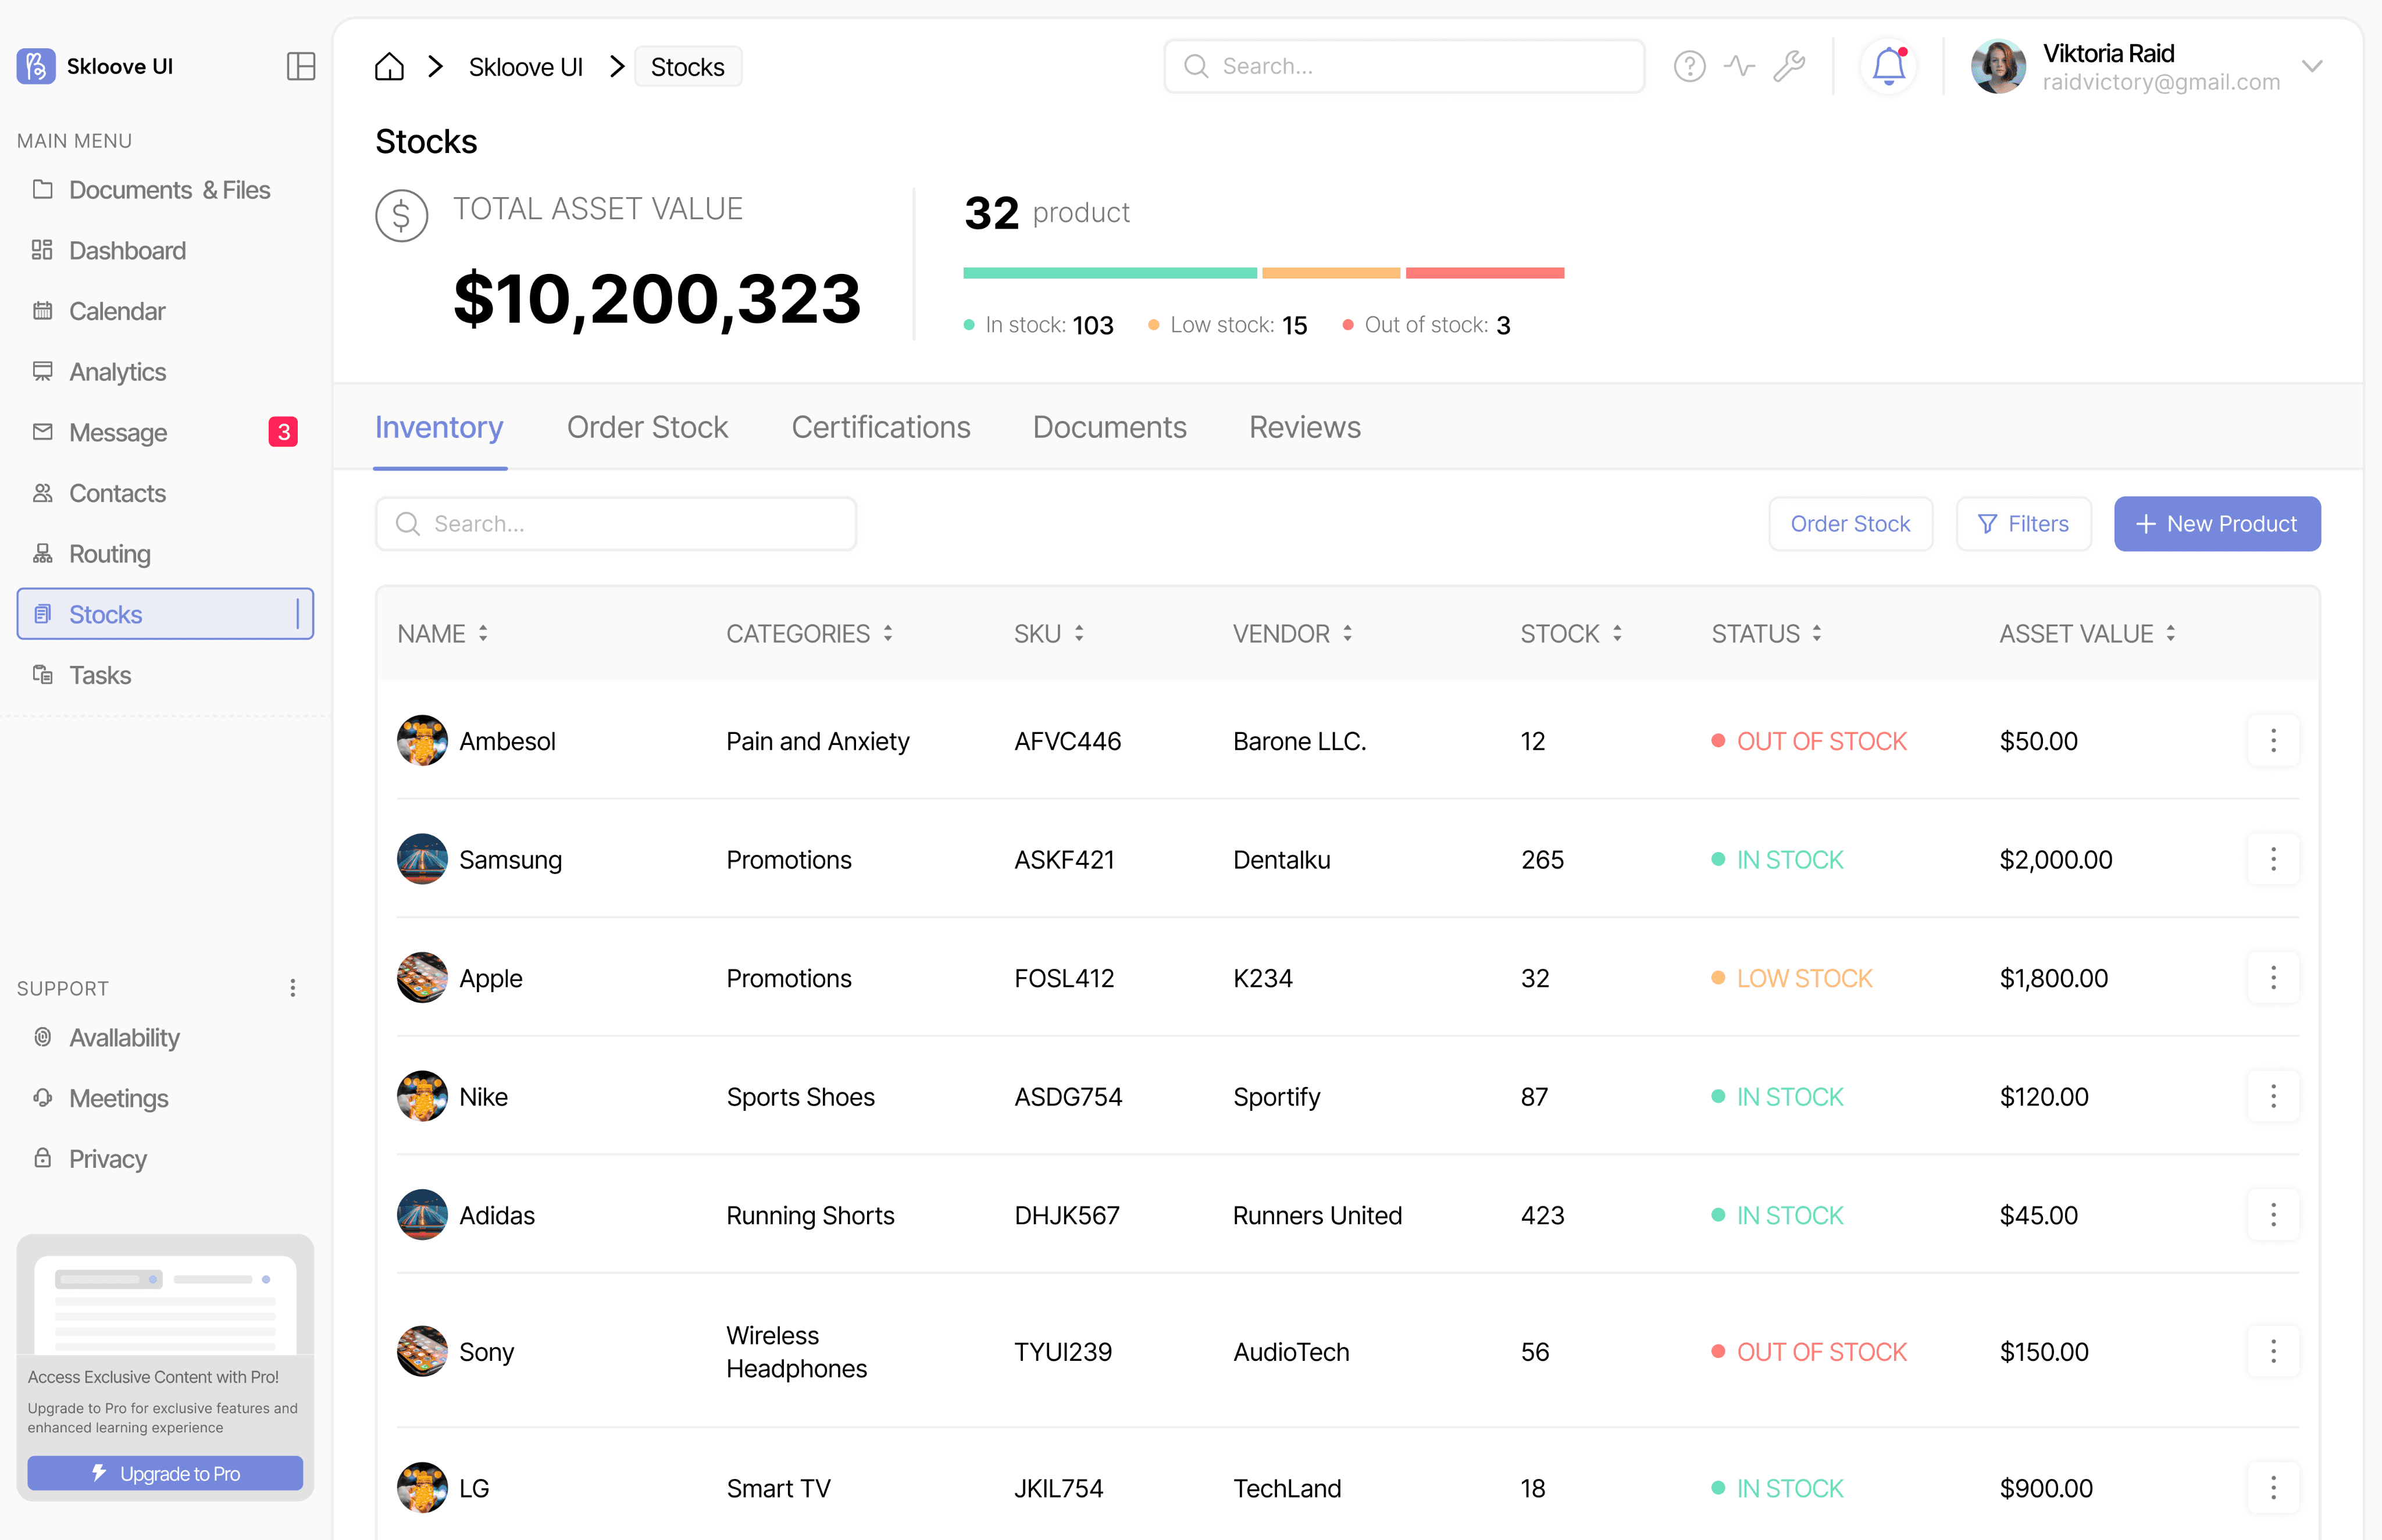Click the Upgrade to Pro button
The width and height of the screenshot is (2382, 1540).
(x=165, y=1473)
